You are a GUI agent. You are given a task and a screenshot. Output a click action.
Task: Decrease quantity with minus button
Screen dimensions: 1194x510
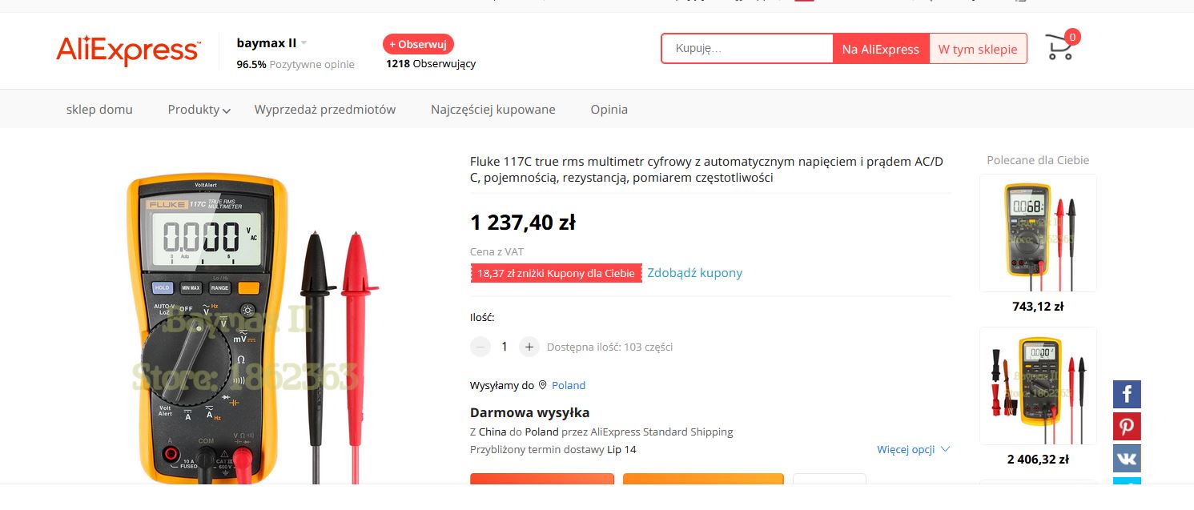point(480,347)
